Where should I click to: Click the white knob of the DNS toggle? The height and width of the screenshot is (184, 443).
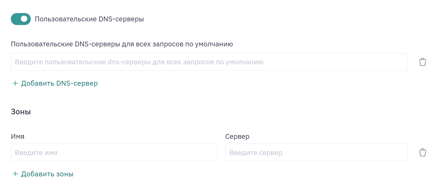(x=25, y=19)
